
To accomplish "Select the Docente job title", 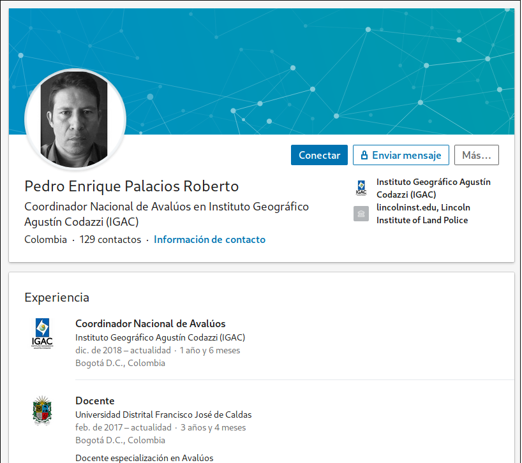I will 94,401.
